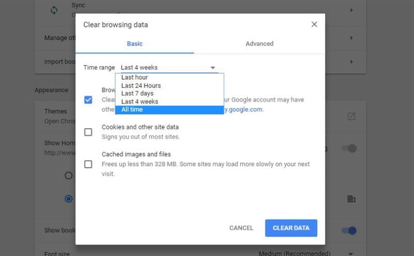414x256 pixels.
Task: Open the Import bookmarks row arrow
Action: pos(351,62)
